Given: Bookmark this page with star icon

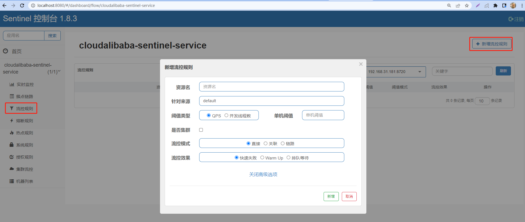Looking at the screenshot, I should 467,6.
